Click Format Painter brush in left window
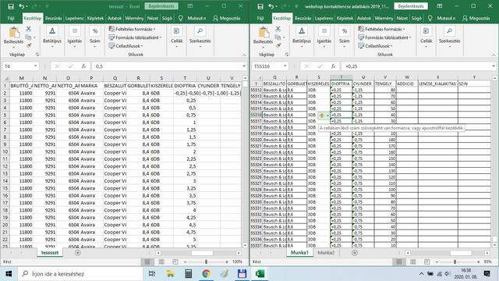This screenshot has width=499, height=281. point(28,46)
